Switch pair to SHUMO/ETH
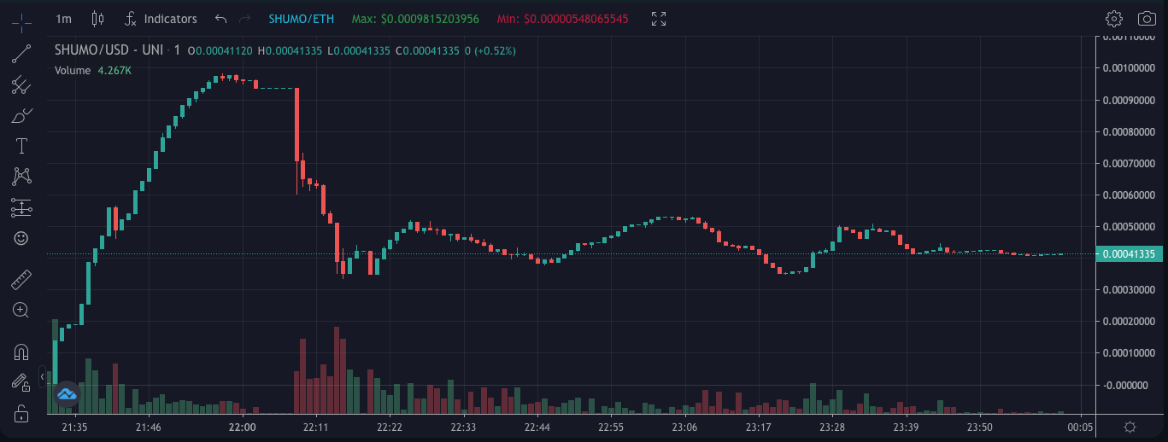This screenshot has height=442, width=1168. pos(301,19)
